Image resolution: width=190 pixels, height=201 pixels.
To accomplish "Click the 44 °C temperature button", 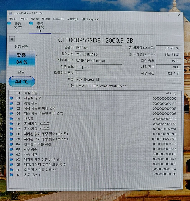I will tap(22, 81).
